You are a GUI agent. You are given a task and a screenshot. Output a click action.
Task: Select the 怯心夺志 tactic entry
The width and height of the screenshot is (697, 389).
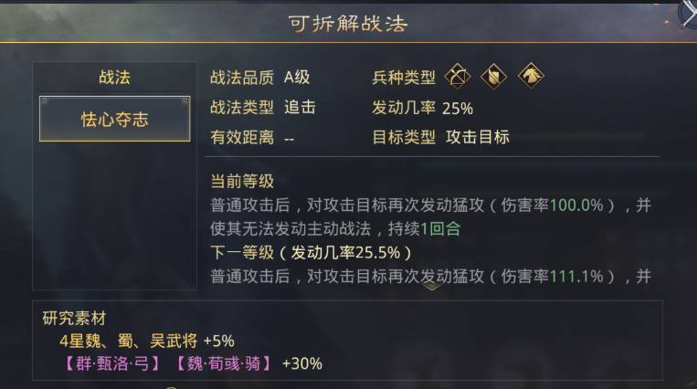[114, 119]
